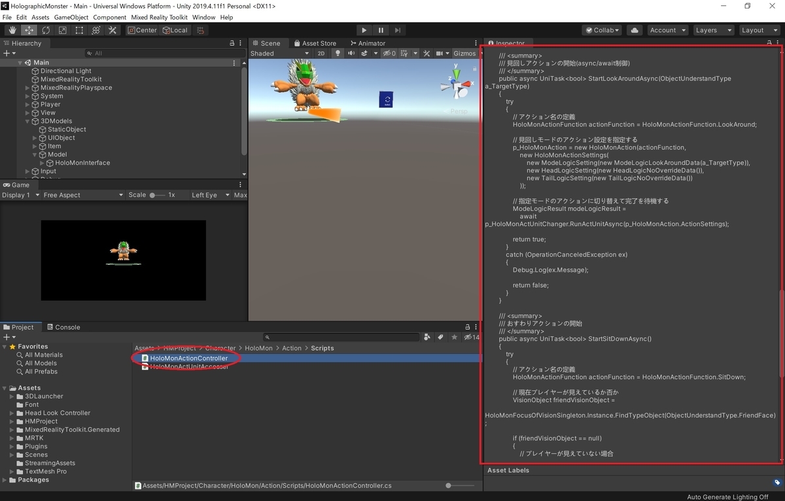Screen dimensions: 785x501
Task: Expand HoloMonInterface object
Action: click(43, 163)
